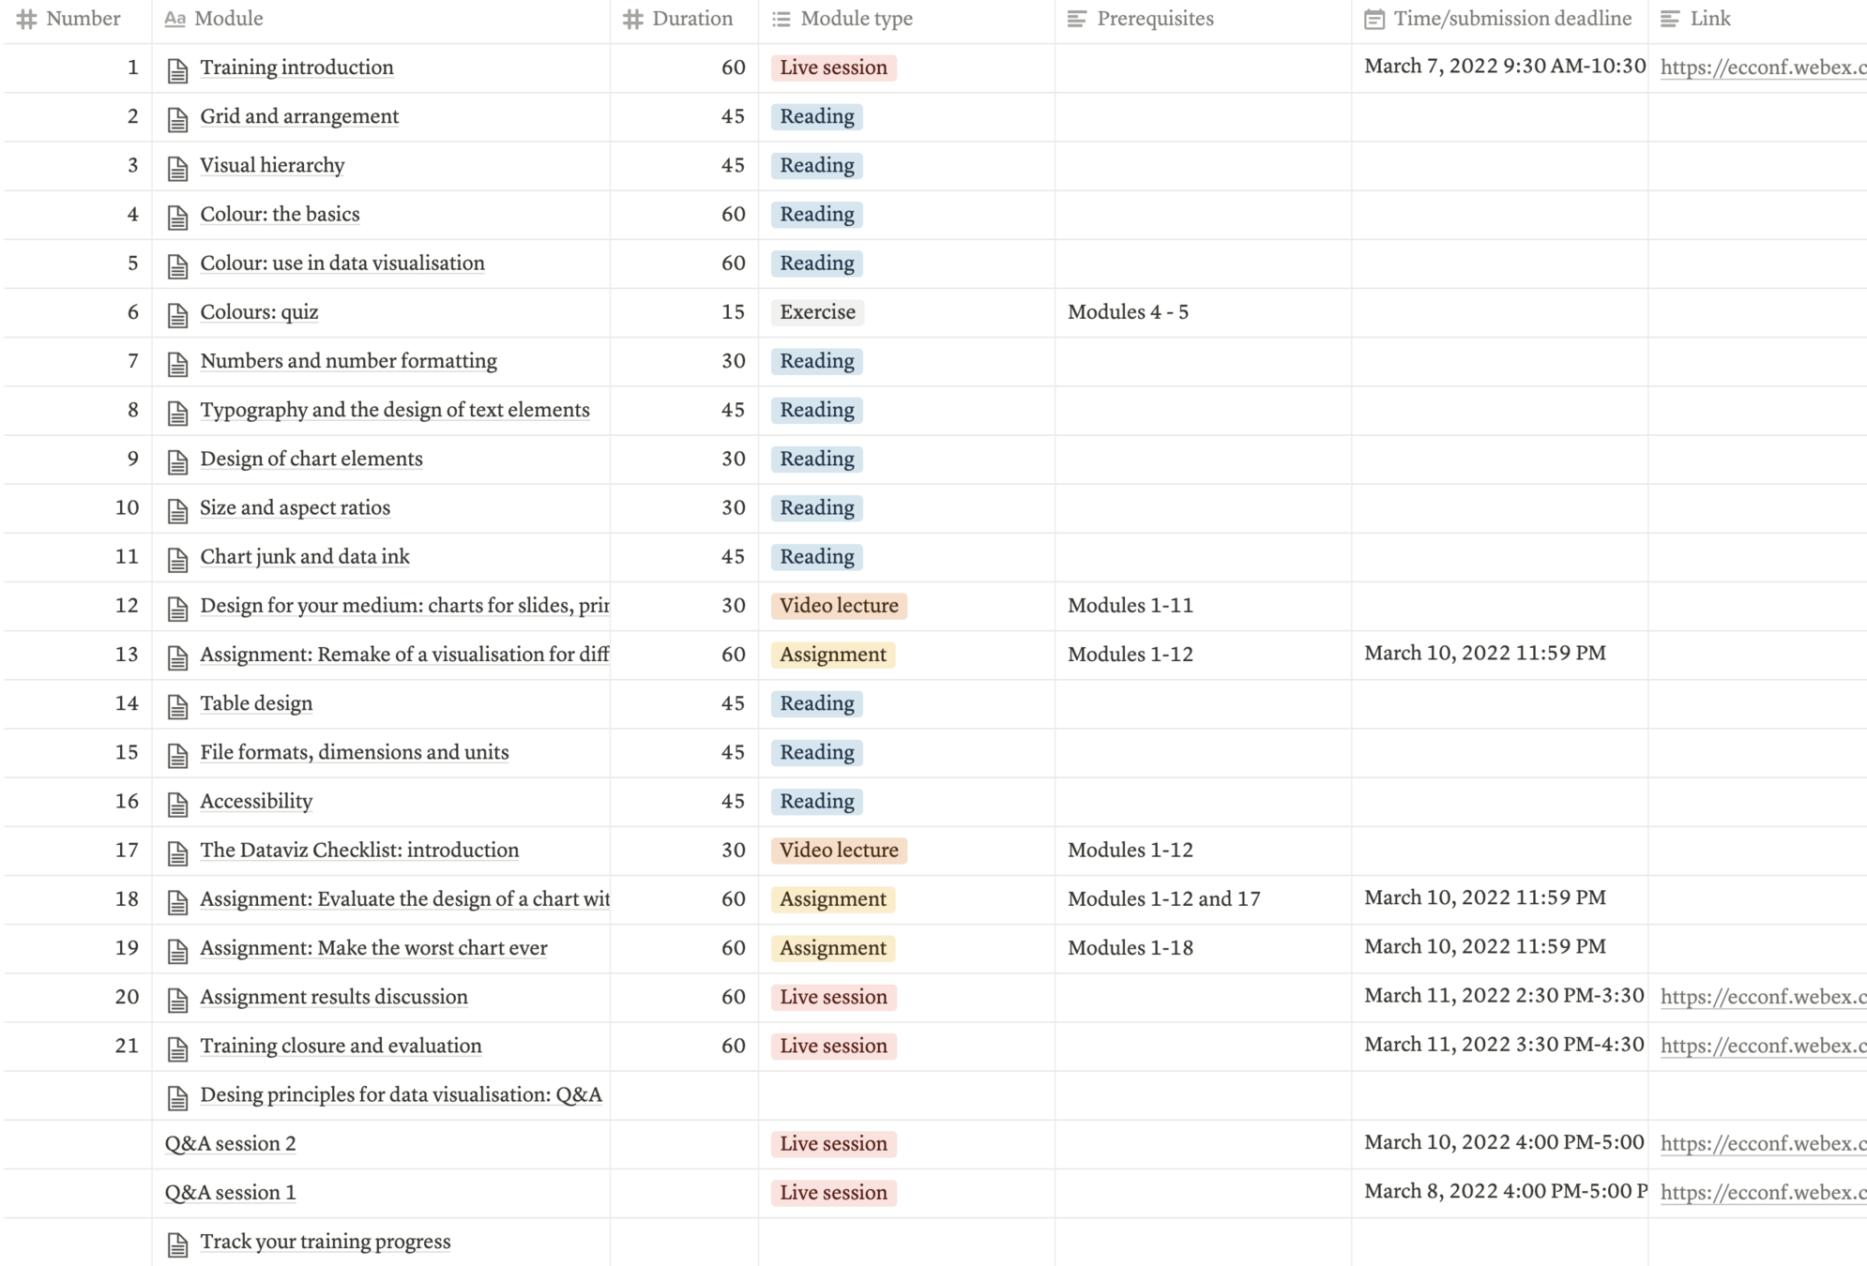The height and width of the screenshot is (1266, 1867).
Task: Open the Module column header menu
Action: 228,19
